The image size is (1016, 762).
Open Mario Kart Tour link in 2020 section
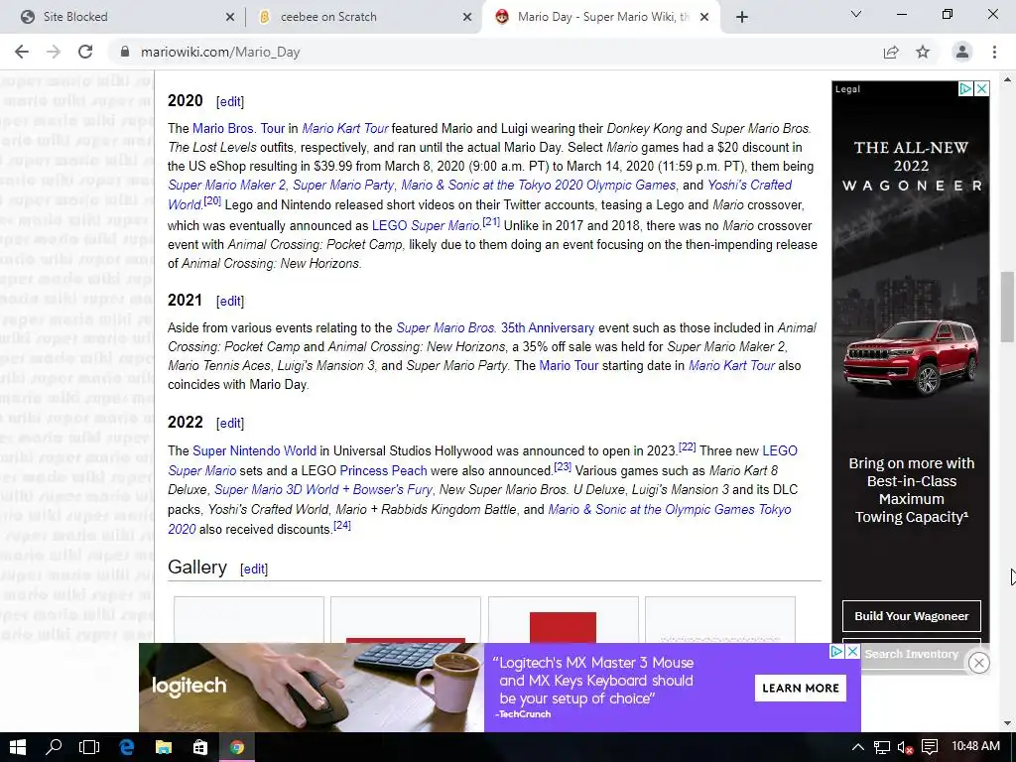(x=345, y=128)
